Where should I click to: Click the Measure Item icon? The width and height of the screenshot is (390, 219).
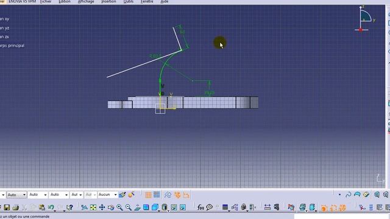(x=276, y=207)
